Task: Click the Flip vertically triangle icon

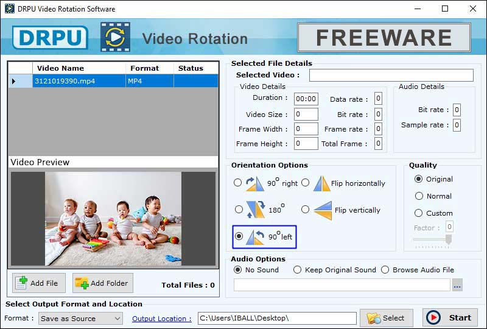Action: coord(323,210)
